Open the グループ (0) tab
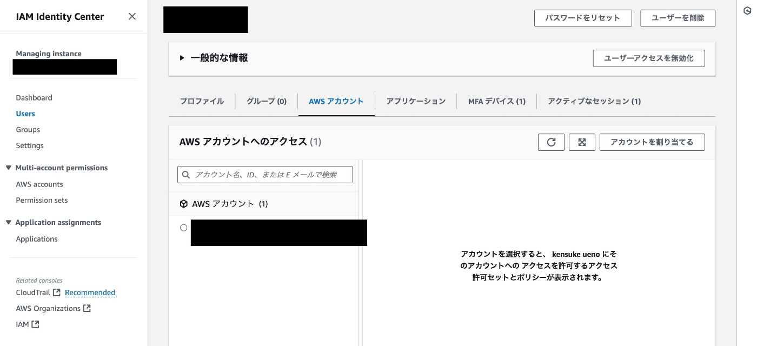Screen dimensions: 757x346 click(x=267, y=101)
